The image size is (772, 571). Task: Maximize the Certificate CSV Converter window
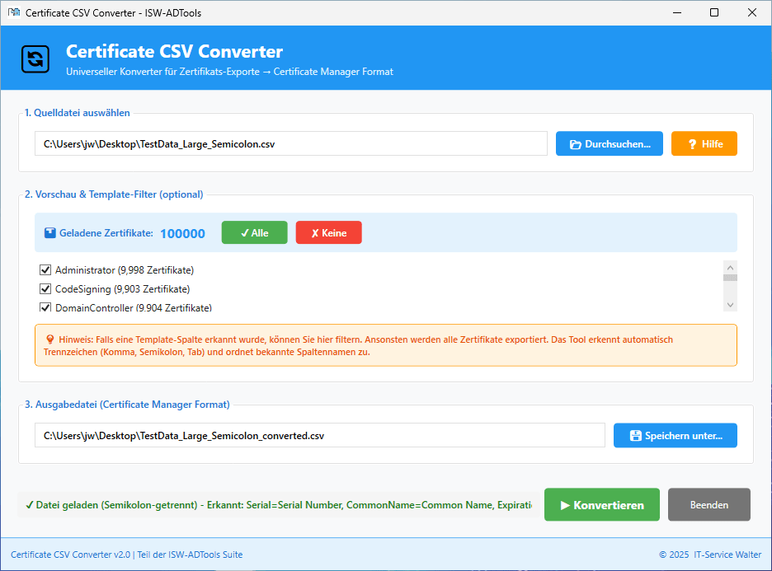point(714,12)
